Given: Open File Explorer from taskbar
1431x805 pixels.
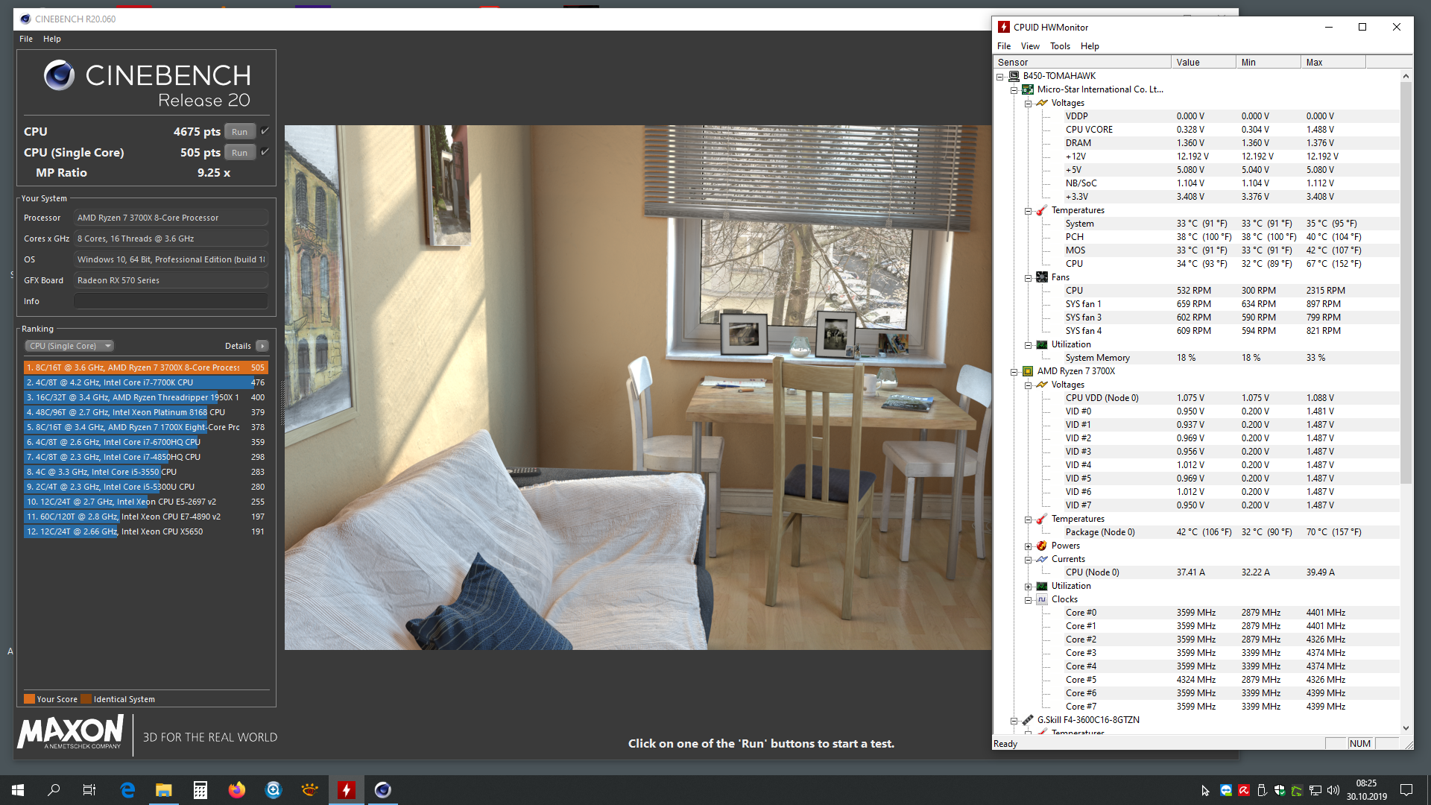Looking at the screenshot, I should (x=164, y=790).
